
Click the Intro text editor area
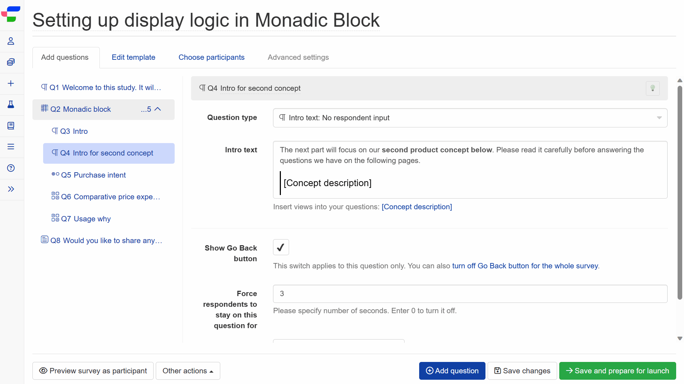(470, 170)
